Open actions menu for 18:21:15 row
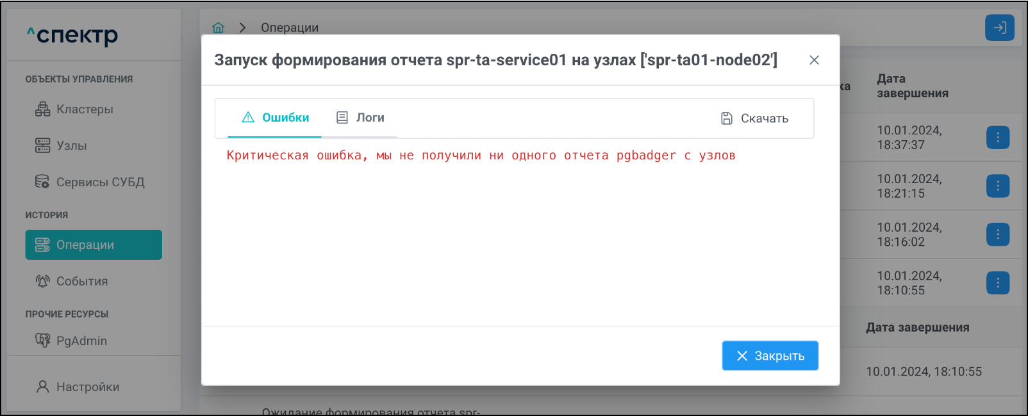 click(x=998, y=186)
